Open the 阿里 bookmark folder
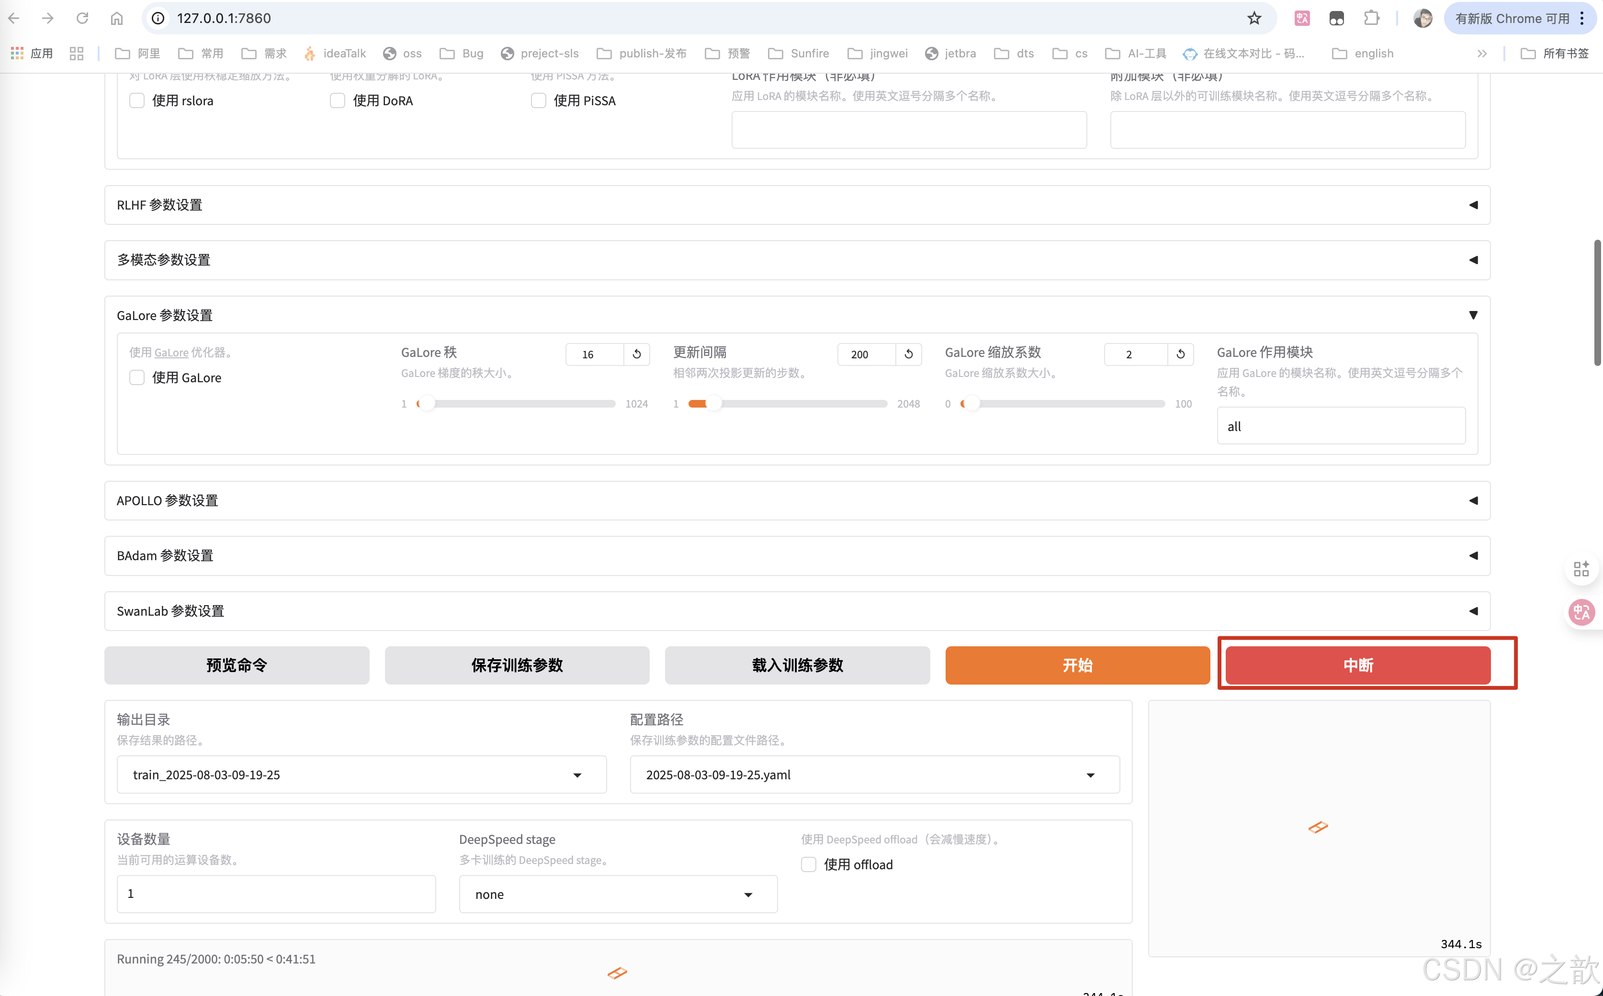Image resolution: width=1603 pixels, height=996 pixels. coord(138,54)
